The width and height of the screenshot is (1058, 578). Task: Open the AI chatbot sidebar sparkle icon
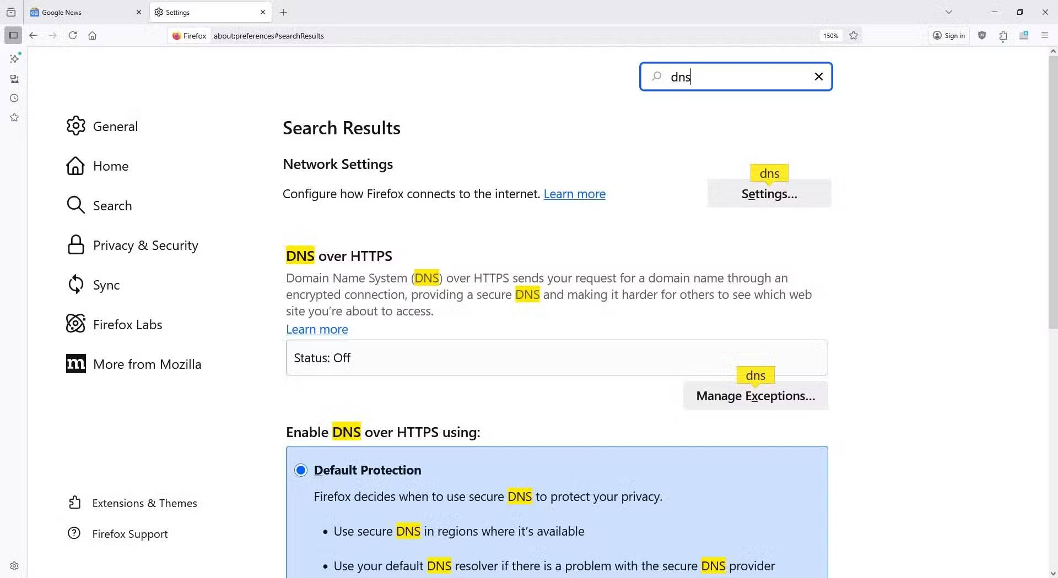(15, 58)
